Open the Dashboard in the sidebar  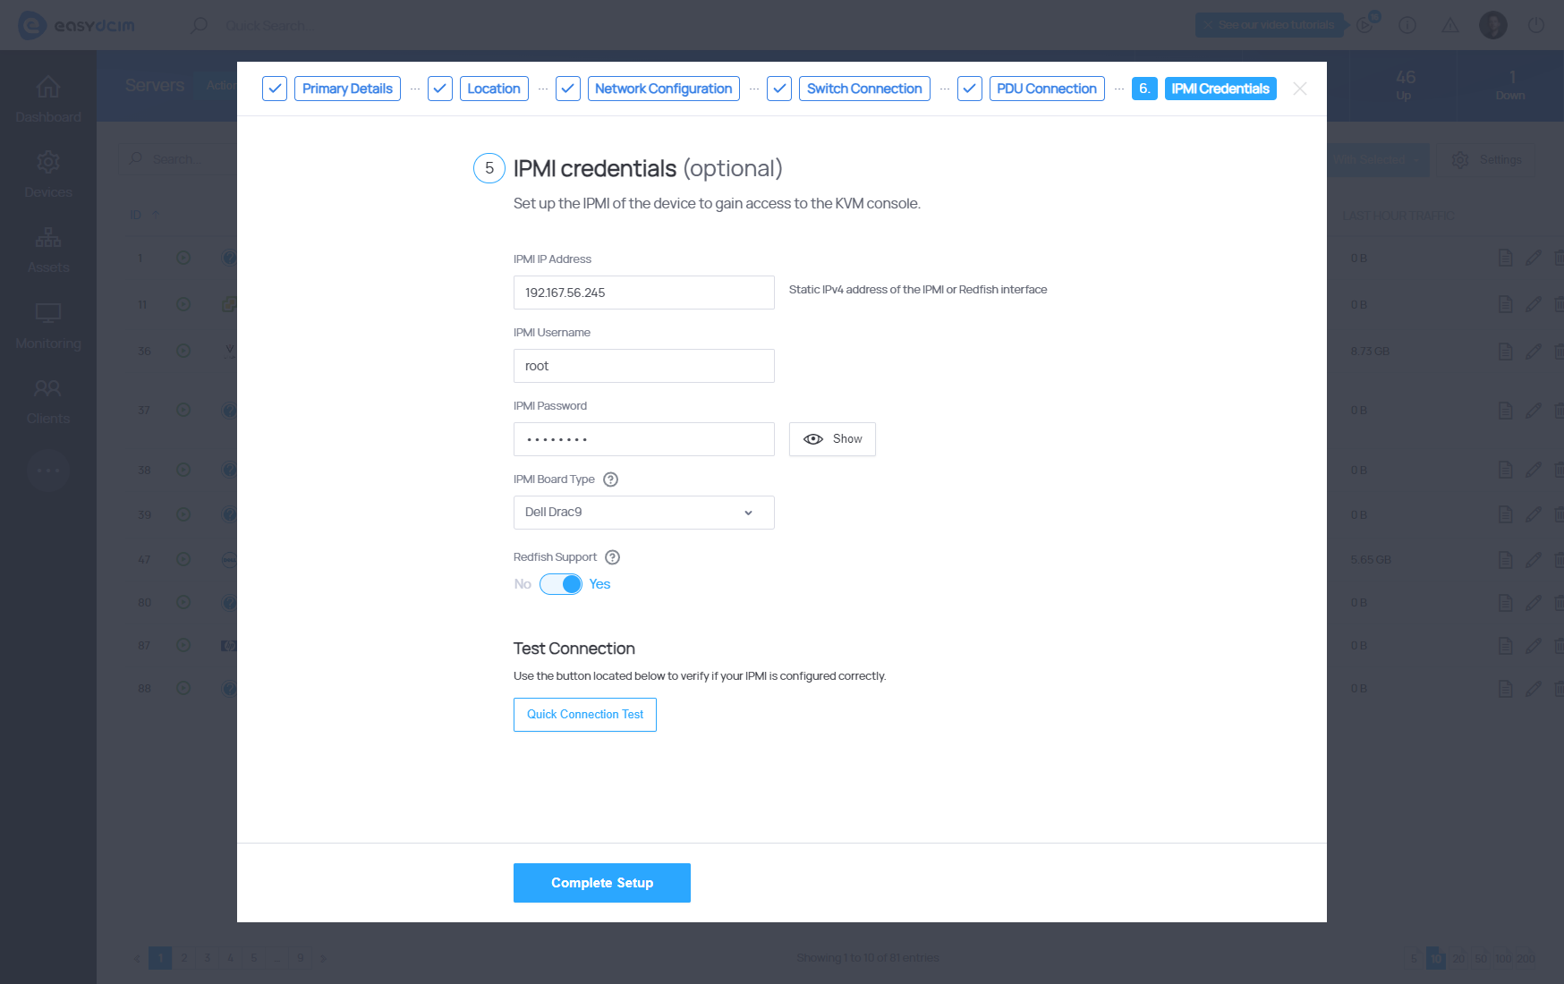coord(48,99)
